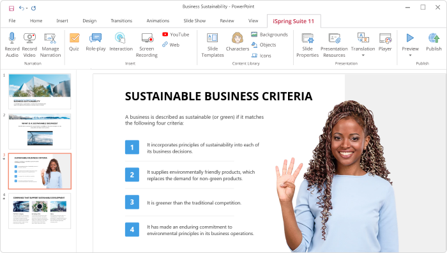The width and height of the screenshot is (447, 253).
Task: Select the iSpring Suite 11 tab
Action: pyautogui.click(x=294, y=21)
